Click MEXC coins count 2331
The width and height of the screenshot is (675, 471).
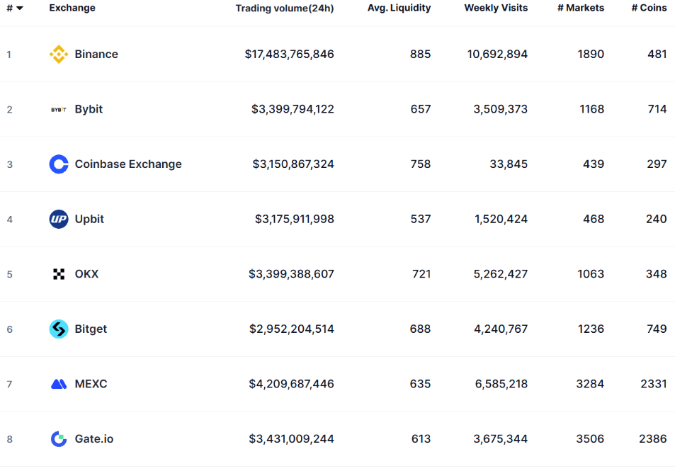654,384
